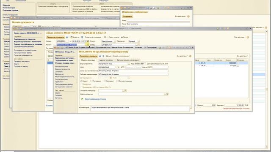Open the Статус dropdown list
This screenshot has height=152, width=271.
(x=115, y=41)
